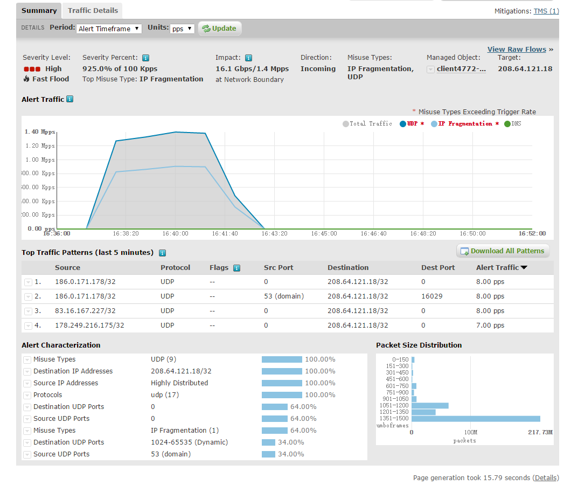Click the Update button
Viewport: 585px width, 492px height.
point(220,29)
